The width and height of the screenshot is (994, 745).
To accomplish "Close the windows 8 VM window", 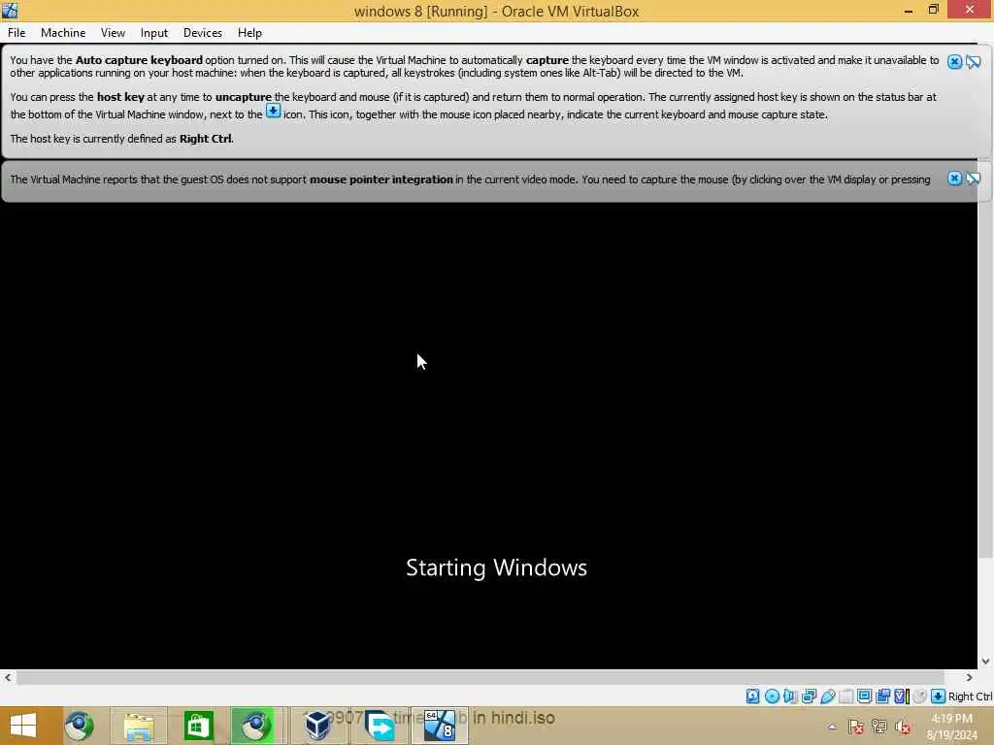I will (x=970, y=10).
